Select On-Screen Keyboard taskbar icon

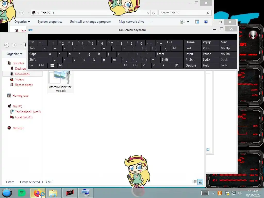pyautogui.click(x=86, y=193)
